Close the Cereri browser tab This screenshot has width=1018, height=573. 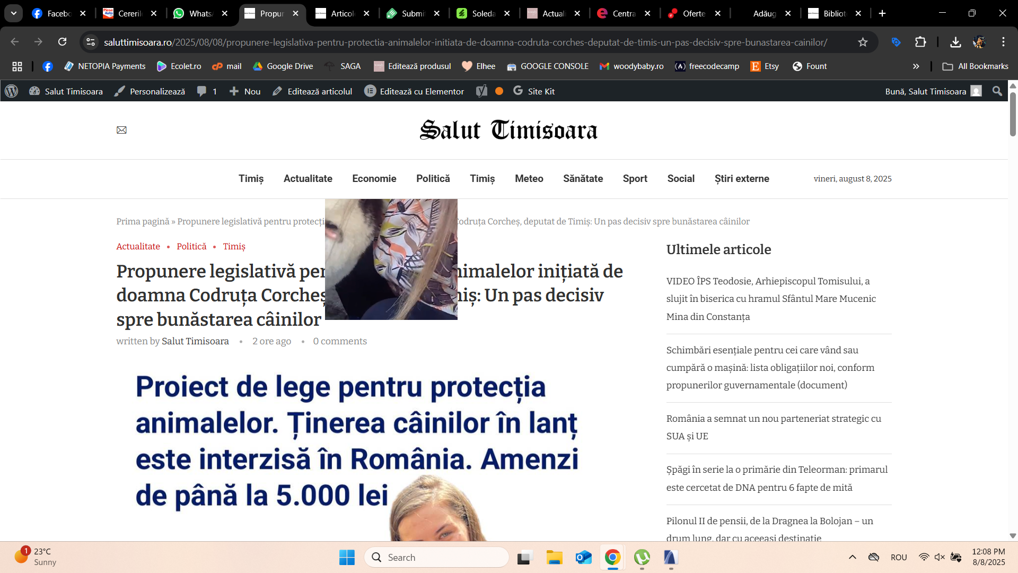[x=154, y=14]
